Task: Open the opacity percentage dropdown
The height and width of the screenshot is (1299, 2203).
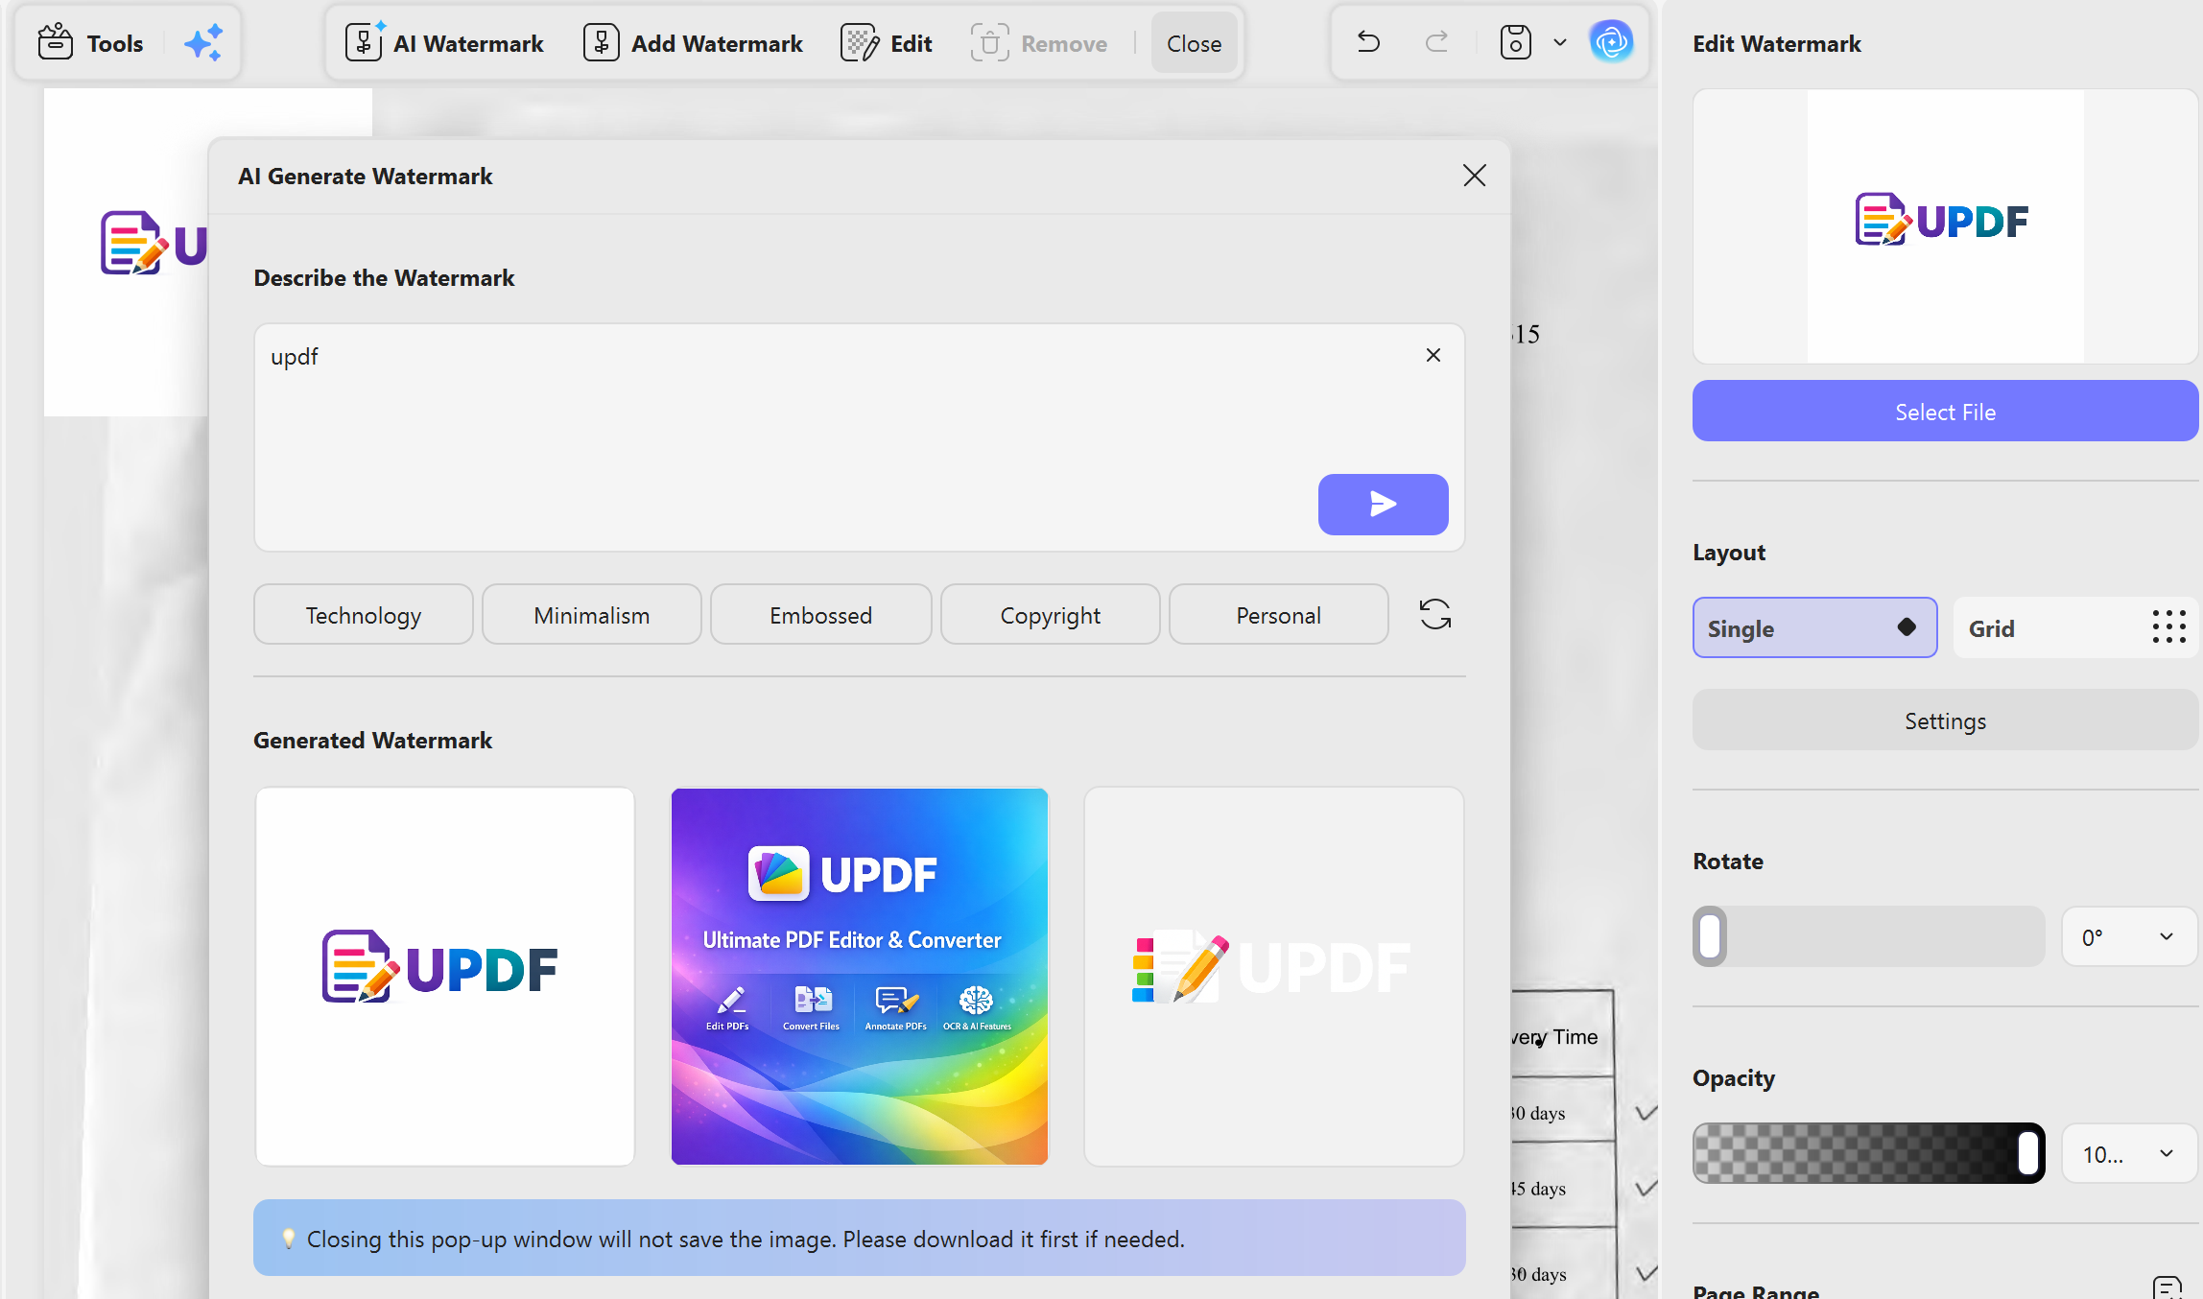Action: point(2129,1153)
